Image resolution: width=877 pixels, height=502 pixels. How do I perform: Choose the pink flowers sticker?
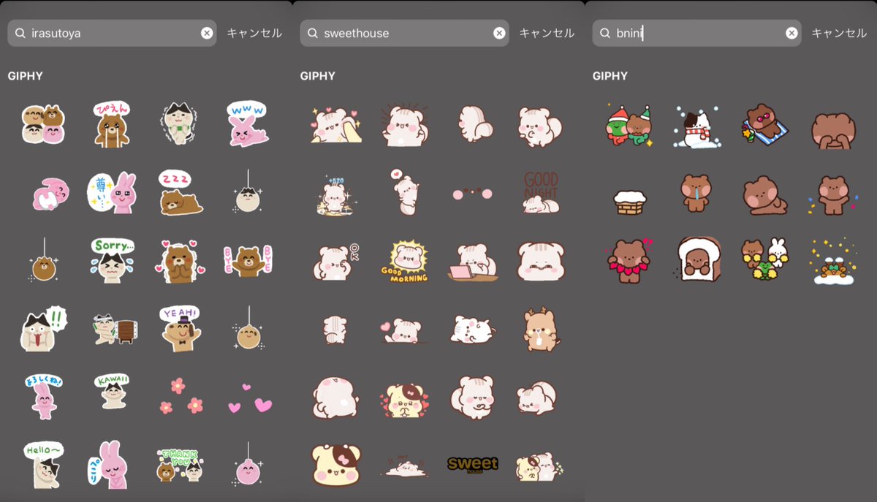click(180, 395)
